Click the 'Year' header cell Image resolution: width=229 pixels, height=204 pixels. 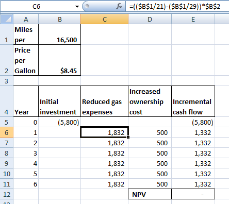click(26, 101)
